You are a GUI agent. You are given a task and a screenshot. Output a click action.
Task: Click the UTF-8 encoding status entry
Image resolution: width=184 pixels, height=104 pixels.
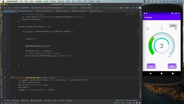(x=123, y=103)
